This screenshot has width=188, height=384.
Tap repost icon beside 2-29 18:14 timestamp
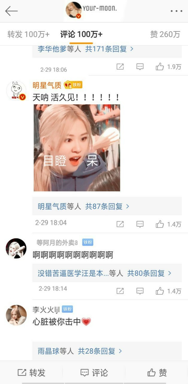[120, 291]
